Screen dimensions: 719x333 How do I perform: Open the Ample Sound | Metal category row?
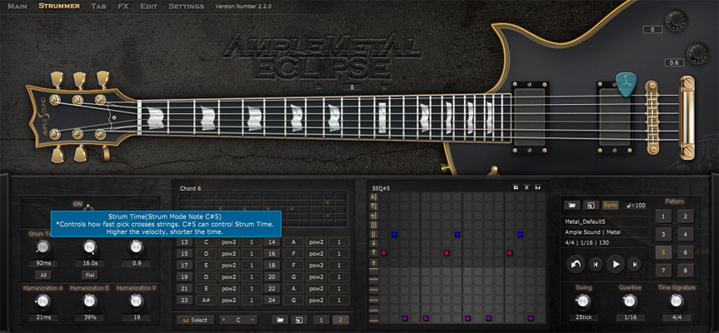[605, 232]
